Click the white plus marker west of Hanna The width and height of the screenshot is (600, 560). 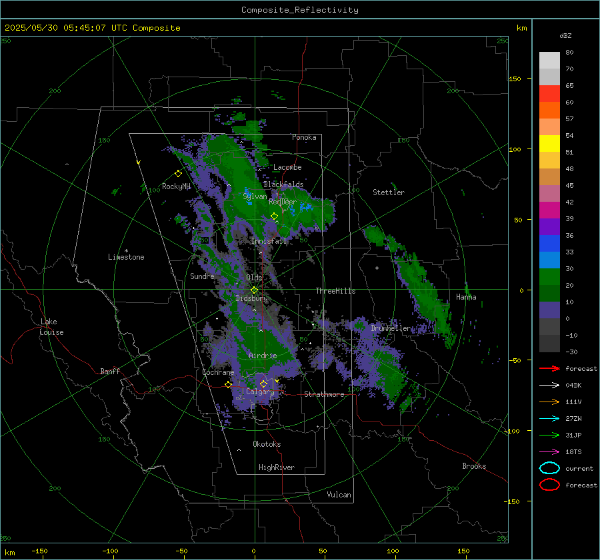[377, 268]
